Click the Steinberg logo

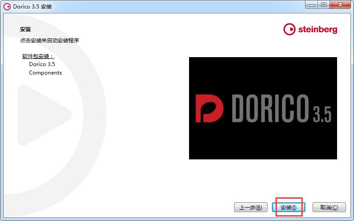click(x=310, y=29)
